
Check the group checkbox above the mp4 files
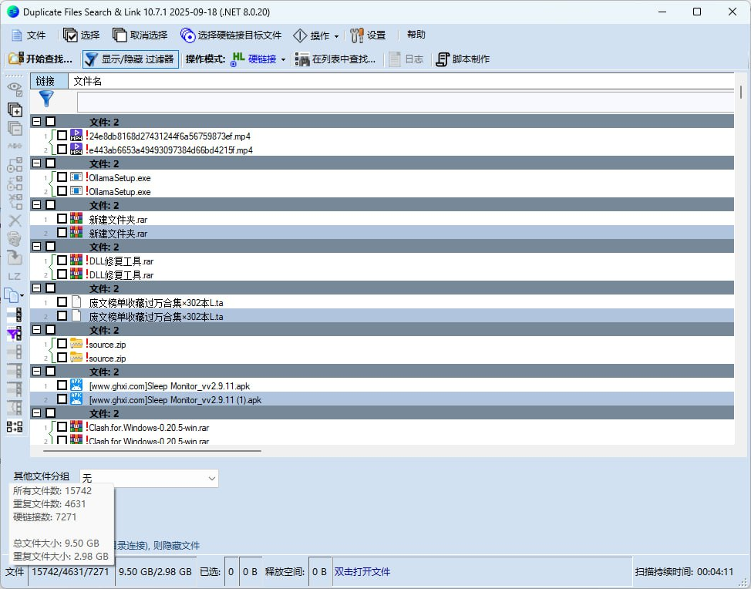(x=50, y=122)
